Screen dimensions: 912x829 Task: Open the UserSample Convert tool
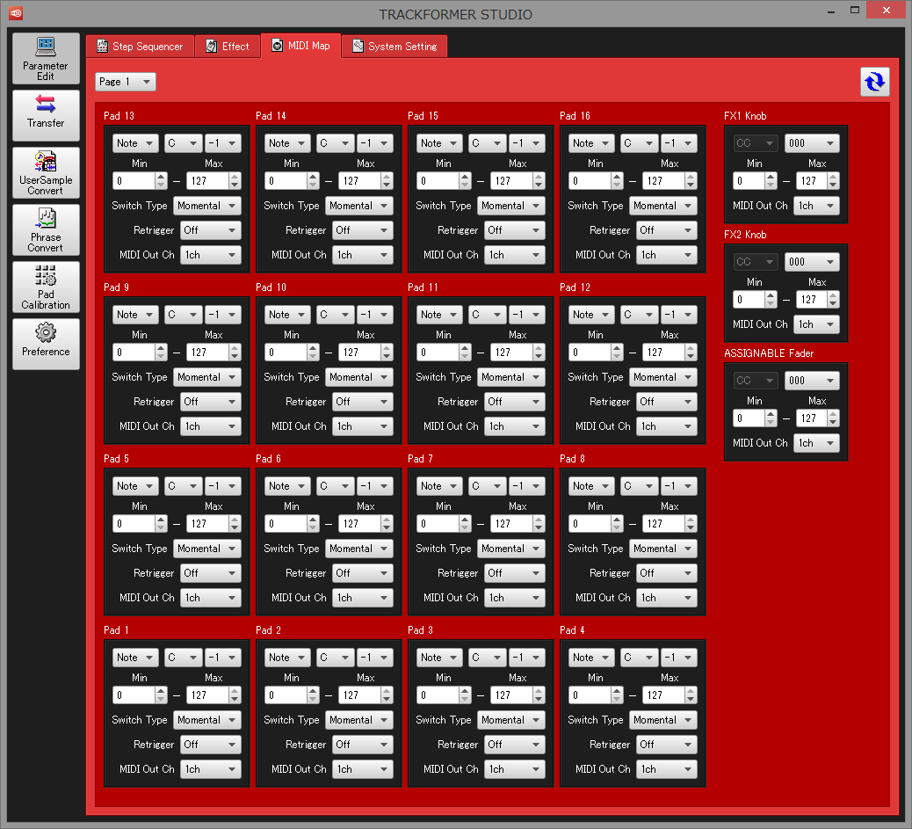click(x=46, y=173)
